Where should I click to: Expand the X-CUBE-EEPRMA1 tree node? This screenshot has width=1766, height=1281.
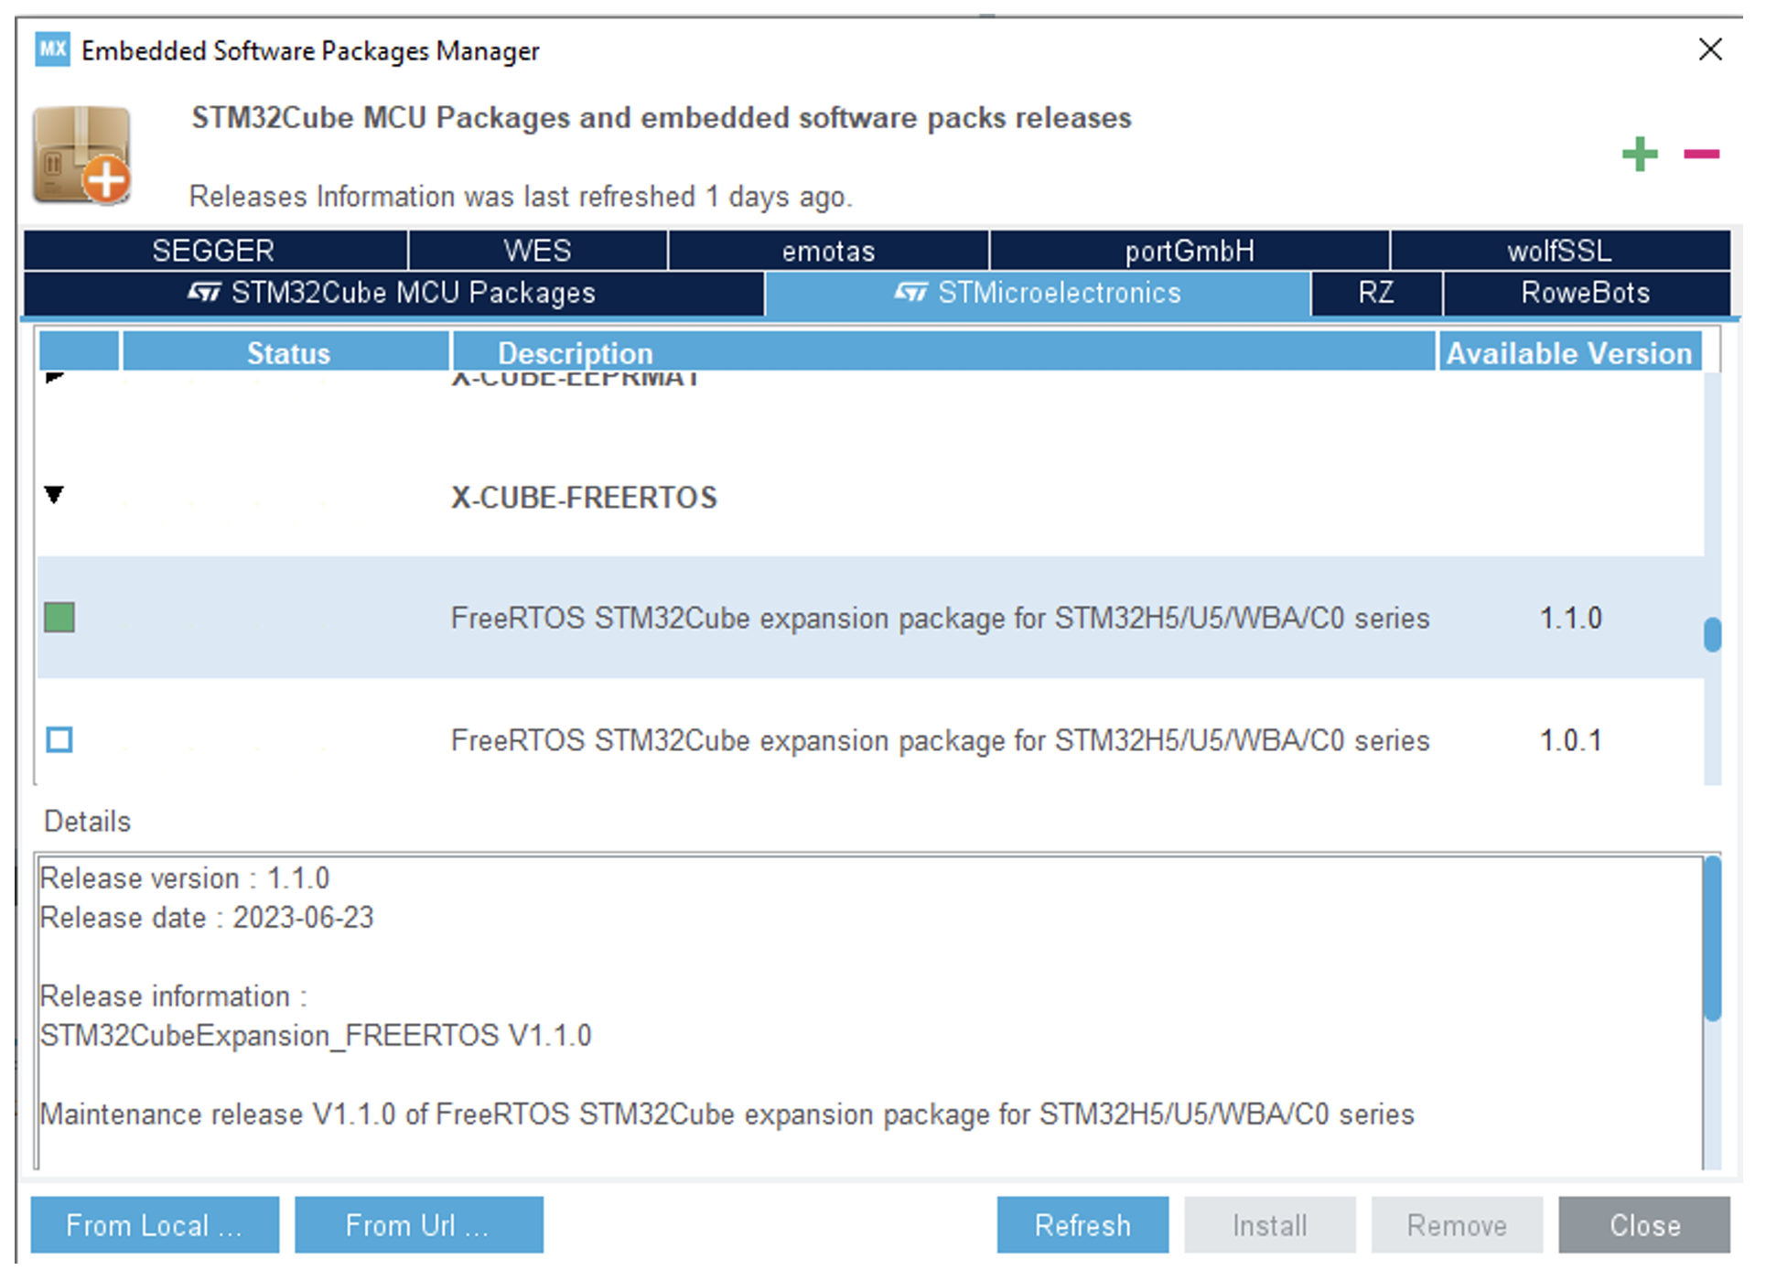click(x=55, y=377)
